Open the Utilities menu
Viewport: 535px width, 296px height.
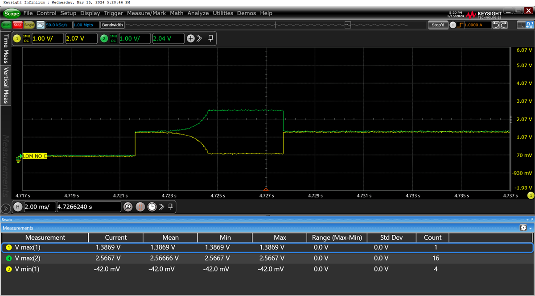(223, 13)
